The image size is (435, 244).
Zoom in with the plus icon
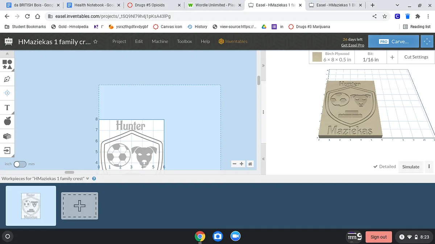(x=242, y=164)
